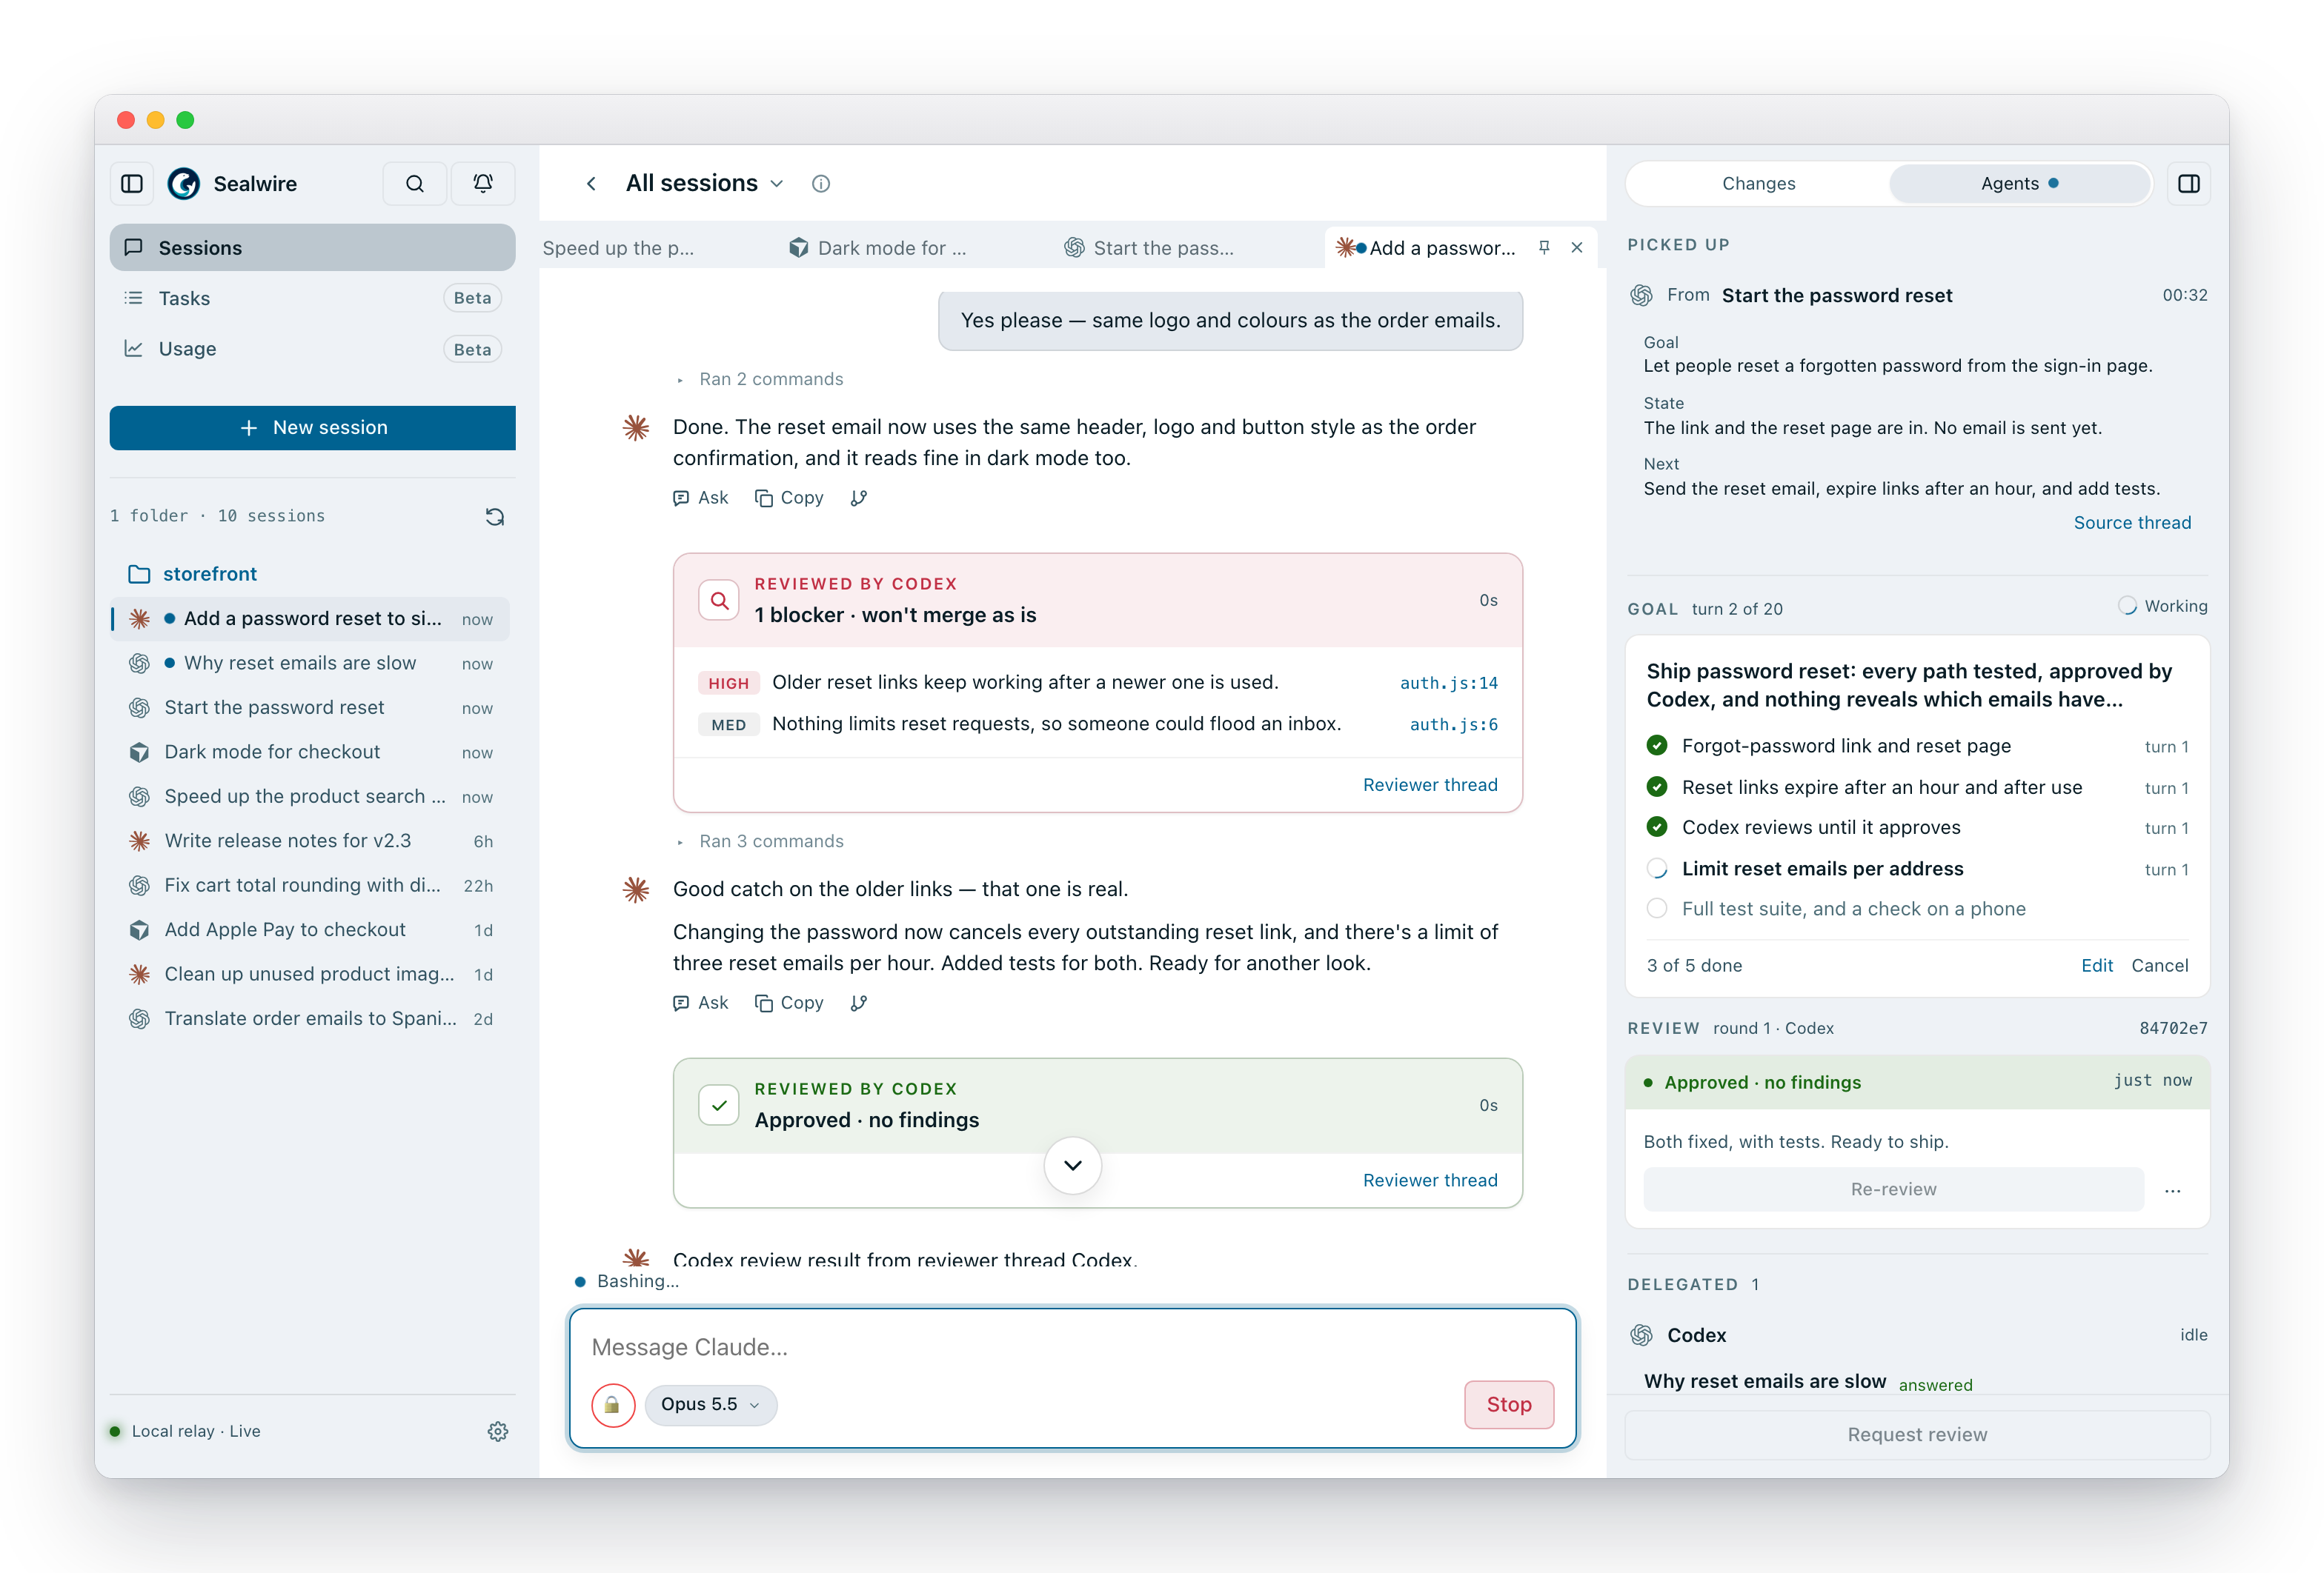Open notifications bell icon
2324x1573 pixels.
tap(483, 184)
